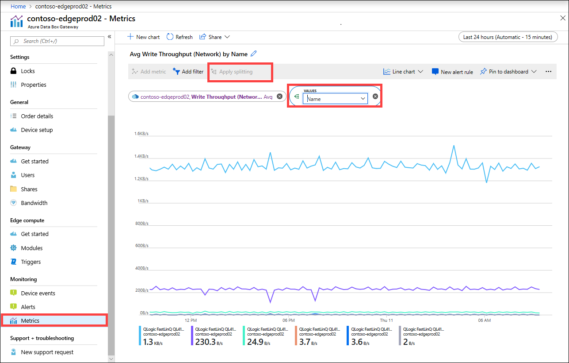Click the Search (Ctrl+/) input field
Image resolution: width=569 pixels, height=363 pixels.
pyautogui.click(x=57, y=41)
